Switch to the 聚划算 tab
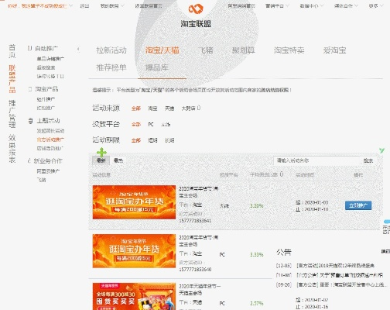 click(x=244, y=50)
